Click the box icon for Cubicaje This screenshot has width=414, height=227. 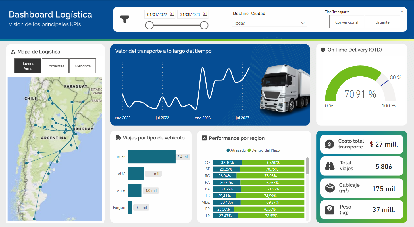coord(330,188)
